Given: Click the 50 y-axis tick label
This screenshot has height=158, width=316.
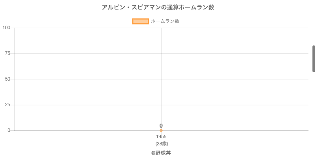Looking at the screenshot, I should tap(8, 79).
